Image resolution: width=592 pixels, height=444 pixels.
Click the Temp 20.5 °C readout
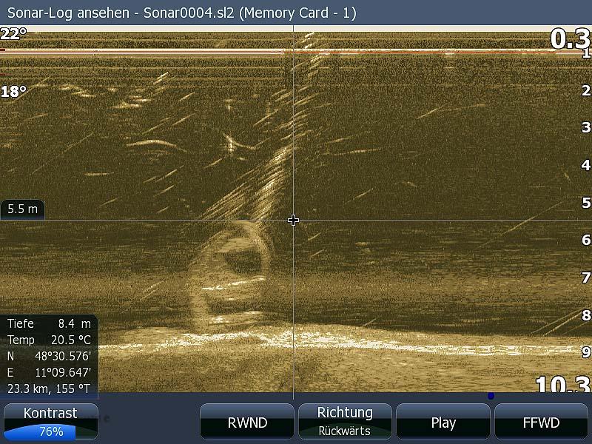click(x=50, y=340)
